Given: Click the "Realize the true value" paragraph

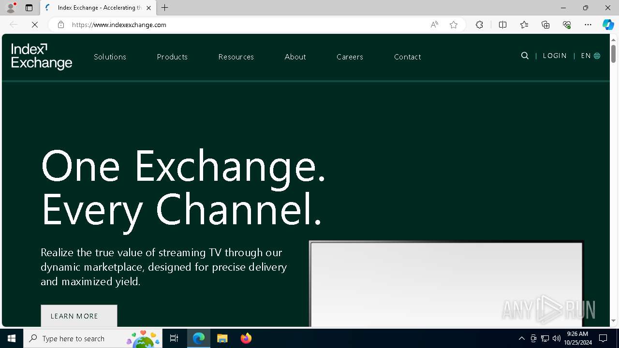Looking at the screenshot, I should (163, 267).
